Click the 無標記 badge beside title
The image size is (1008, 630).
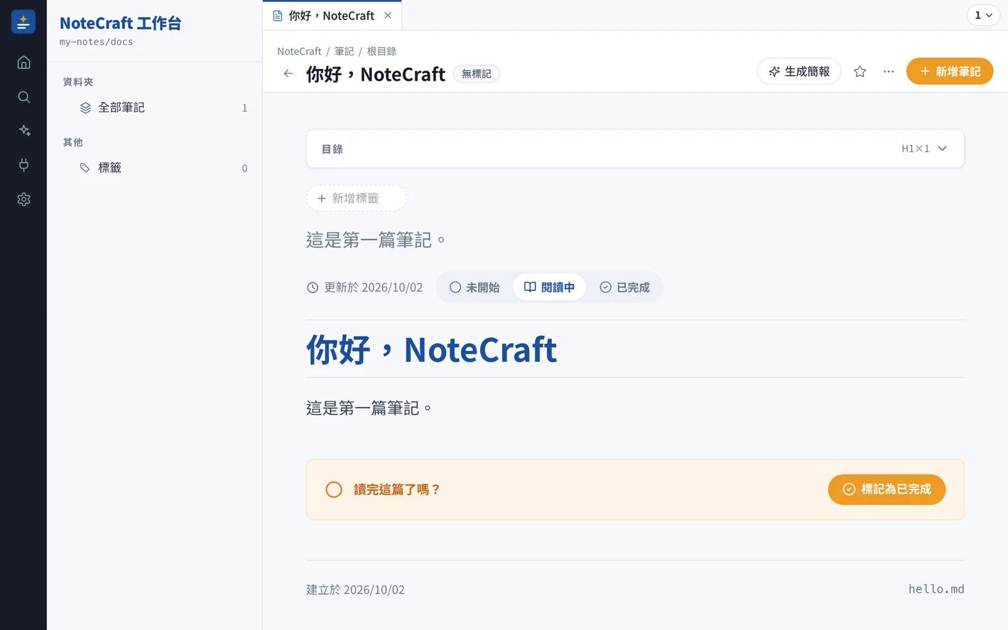pyautogui.click(x=476, y=74)
